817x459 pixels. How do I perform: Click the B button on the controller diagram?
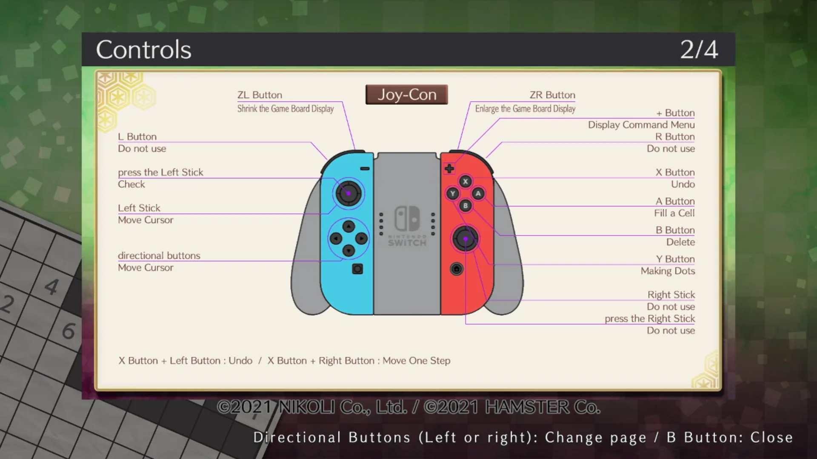pos(465,206)
